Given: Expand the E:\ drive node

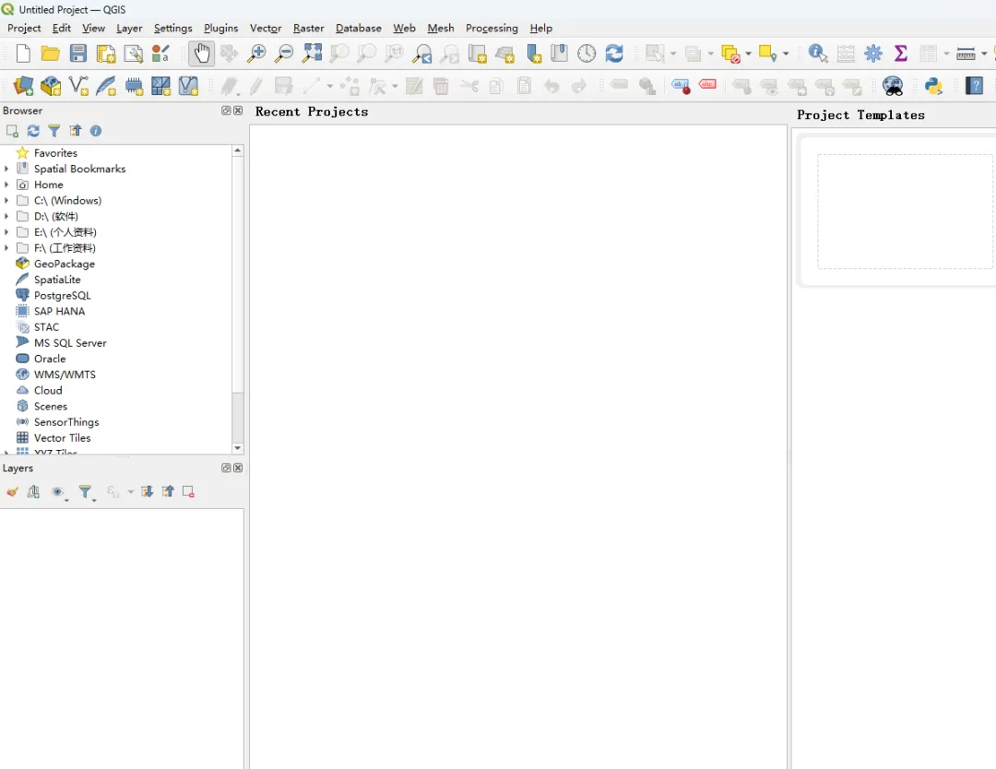Looking at the screenshot, I should (x=6, y=231).
